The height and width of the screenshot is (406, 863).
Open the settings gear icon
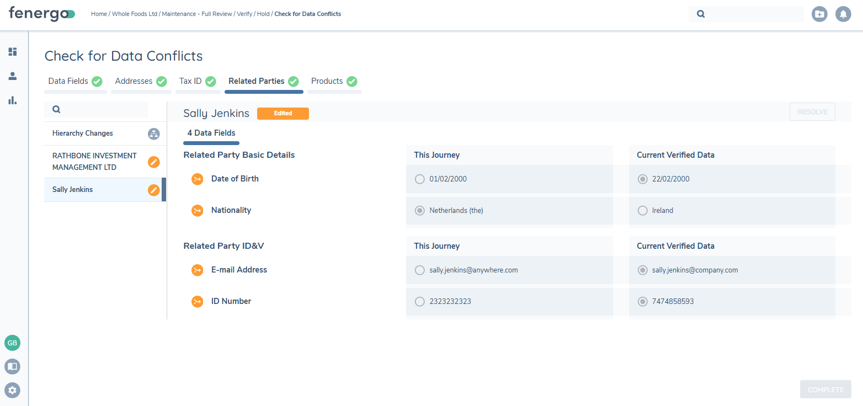tap(12, 390)
